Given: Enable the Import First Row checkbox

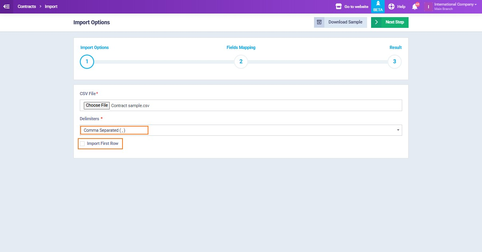Looking at the screenshot, I should coord(82,144).
